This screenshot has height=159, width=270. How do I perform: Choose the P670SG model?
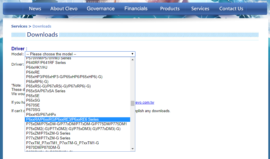[x=78, y=110]
